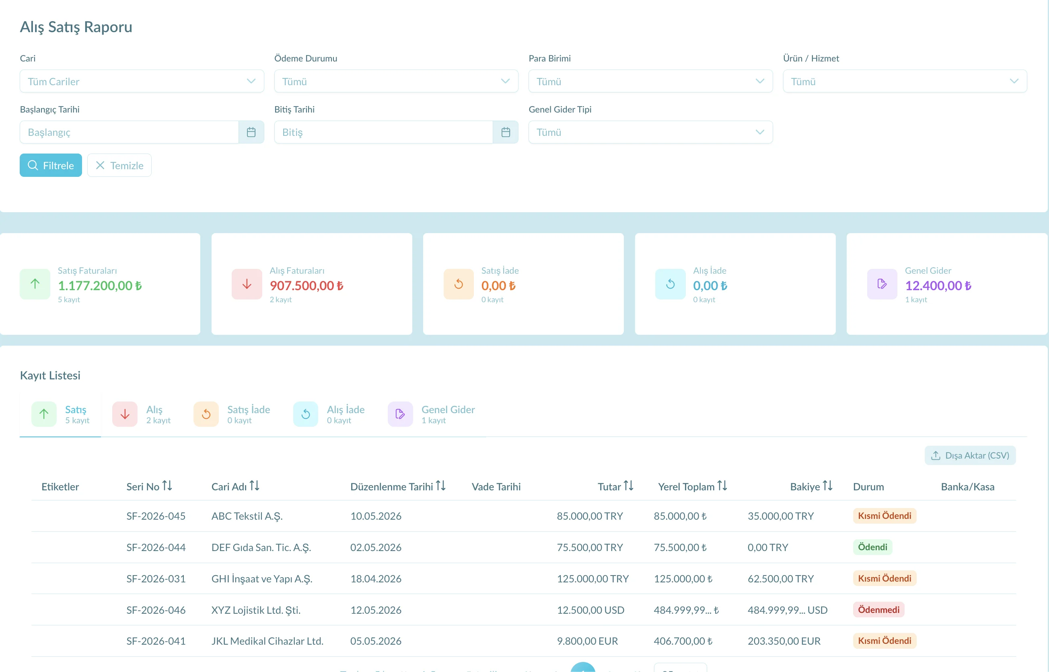1049x672 pixels.
Task: Click Kısmi Ödendi badge for SF-2026-031
Action: point(885,579)
